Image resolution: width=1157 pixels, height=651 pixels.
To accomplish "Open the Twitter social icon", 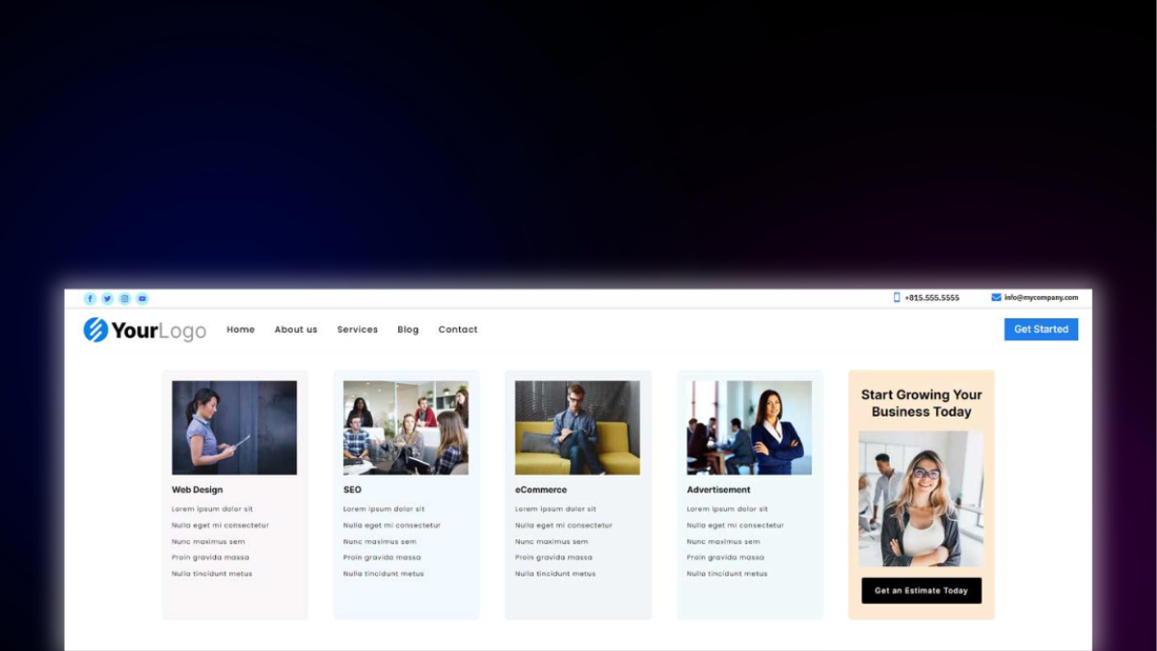I will tap(108, 299).
